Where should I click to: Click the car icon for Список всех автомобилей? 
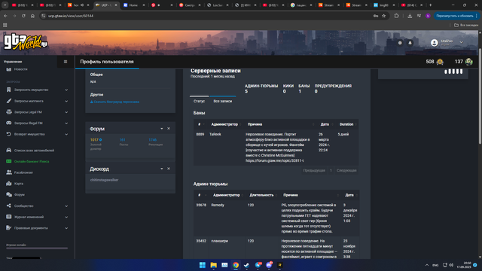[8, 151]
